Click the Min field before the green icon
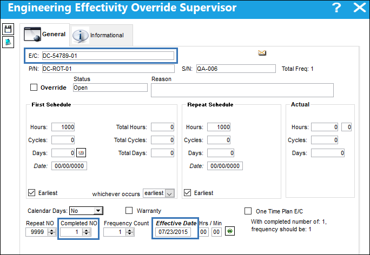 216,232
